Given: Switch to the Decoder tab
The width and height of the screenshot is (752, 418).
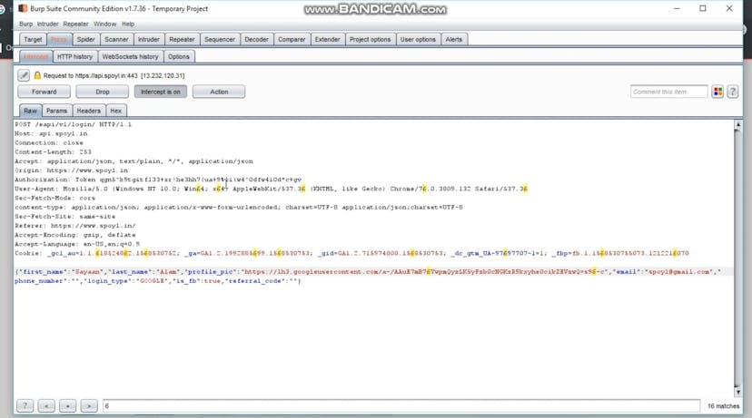Looking at the screenshot, I should (x=257, y=39).
